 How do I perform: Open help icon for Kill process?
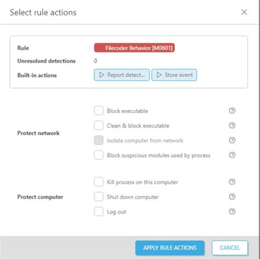point(232,182)
